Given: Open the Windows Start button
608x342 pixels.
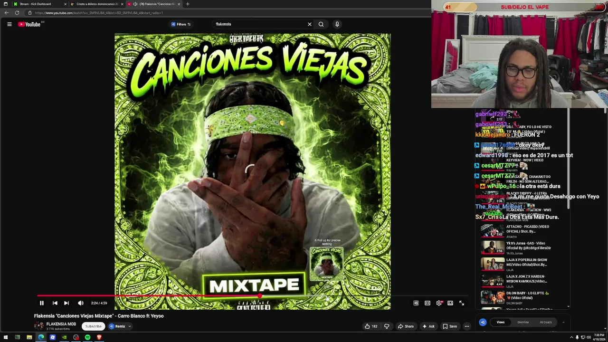Looking at the screenshot, I should 6,337.
